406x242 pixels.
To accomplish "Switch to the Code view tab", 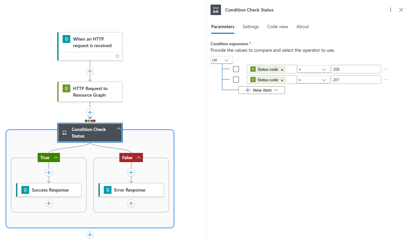I will [278, 27].
